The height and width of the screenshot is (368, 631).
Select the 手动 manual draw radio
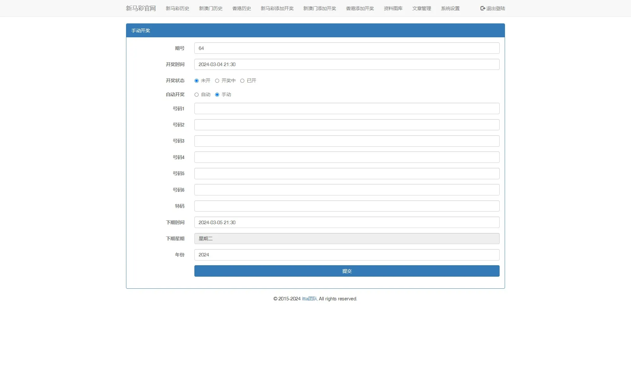tap(217, 95)
